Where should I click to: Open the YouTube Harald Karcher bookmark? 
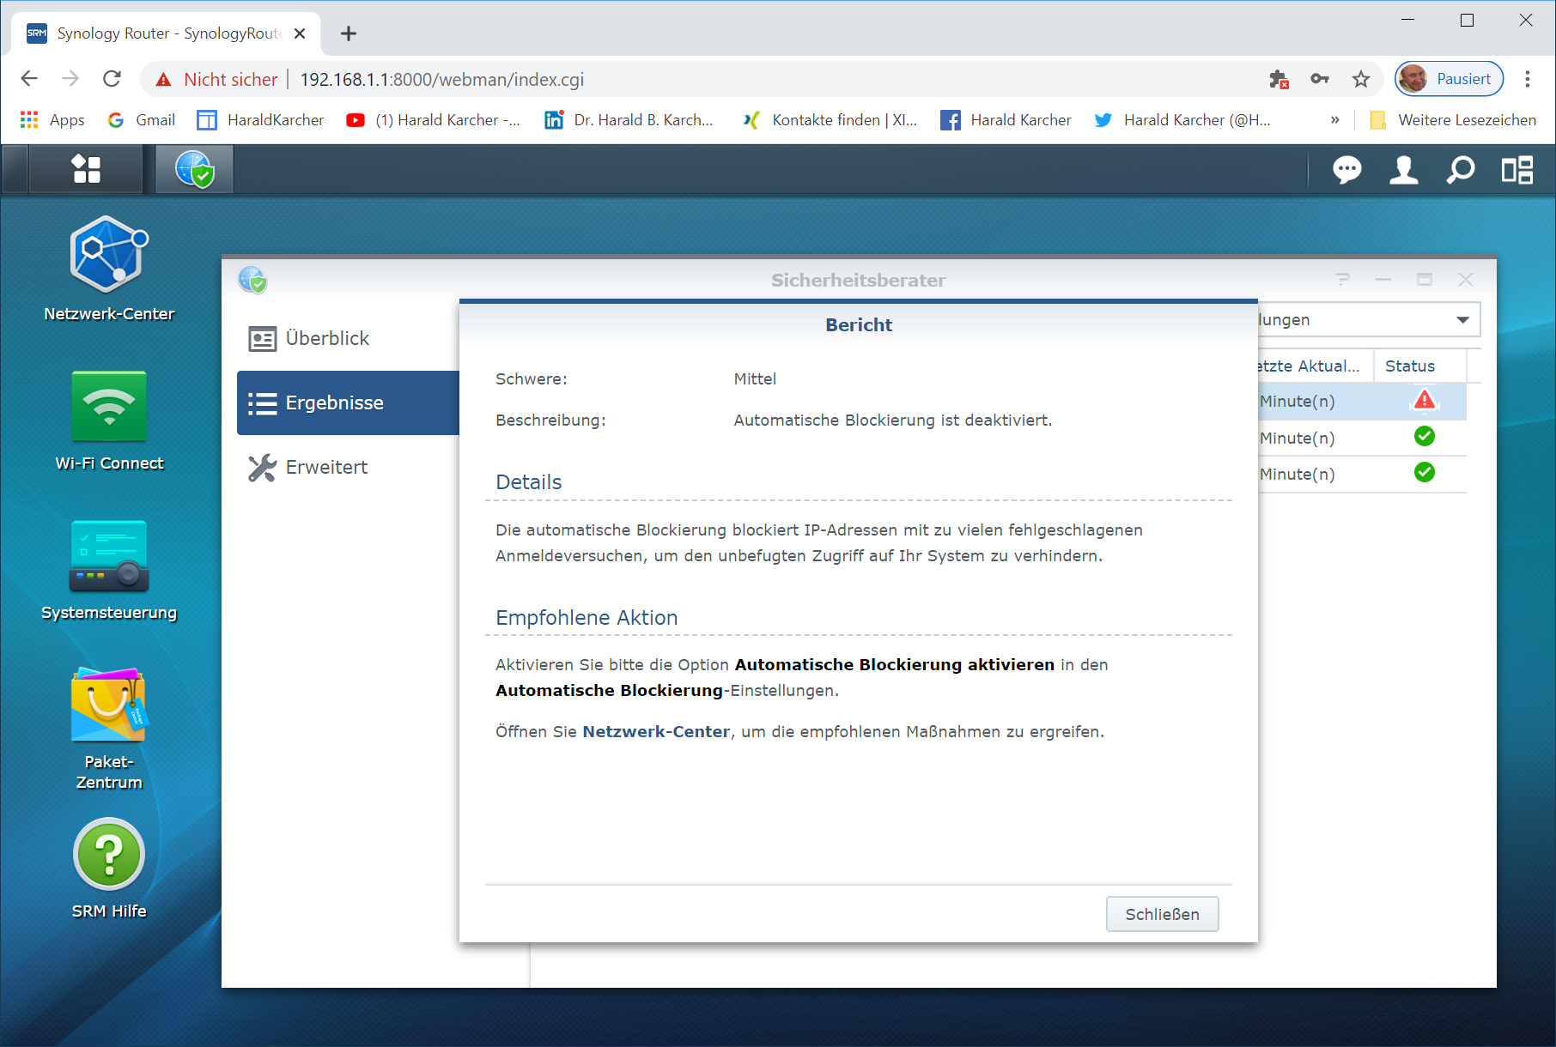coord(434,120)
